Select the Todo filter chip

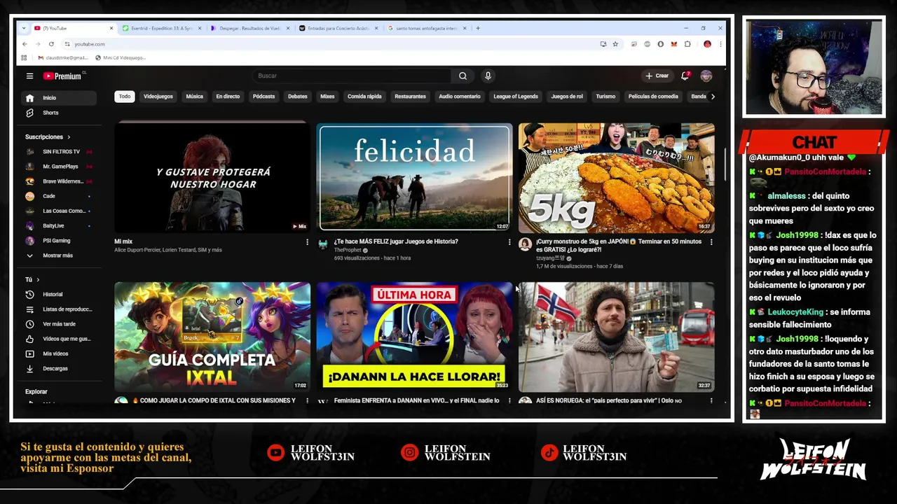(124, 97)
